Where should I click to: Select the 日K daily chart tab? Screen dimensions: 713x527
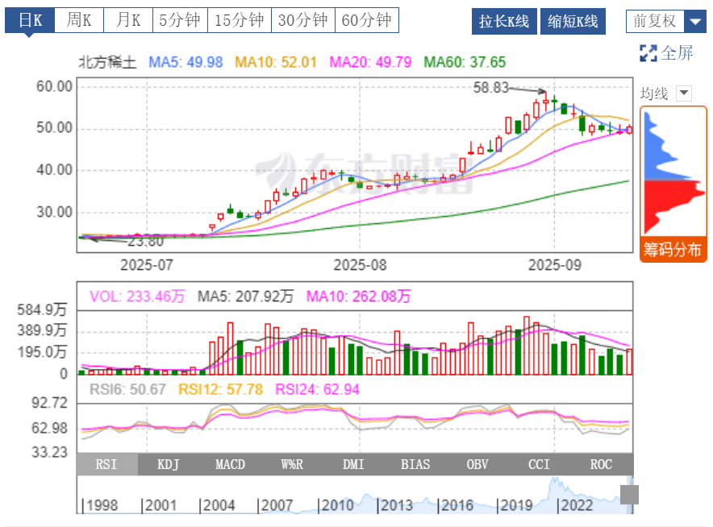(30, 20)
